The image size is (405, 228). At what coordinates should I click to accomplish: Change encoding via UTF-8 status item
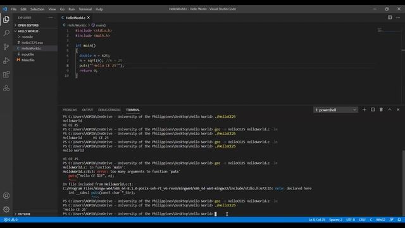tap(351, 220)
